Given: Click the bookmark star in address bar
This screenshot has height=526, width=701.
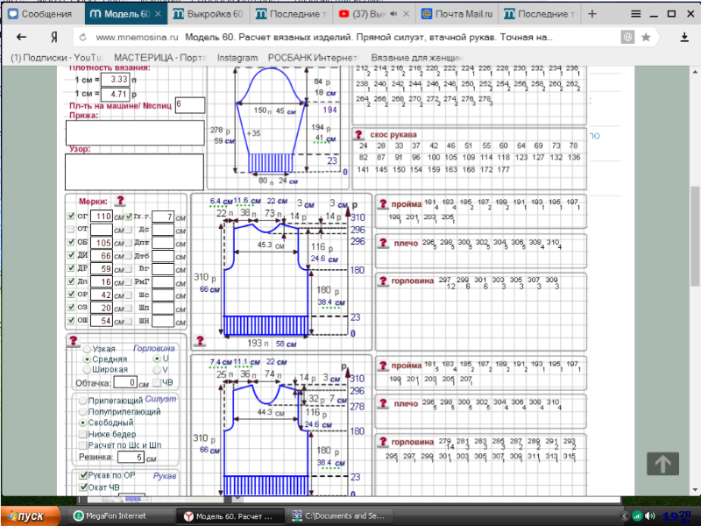Looking at the screenshot, I should 646,38.
